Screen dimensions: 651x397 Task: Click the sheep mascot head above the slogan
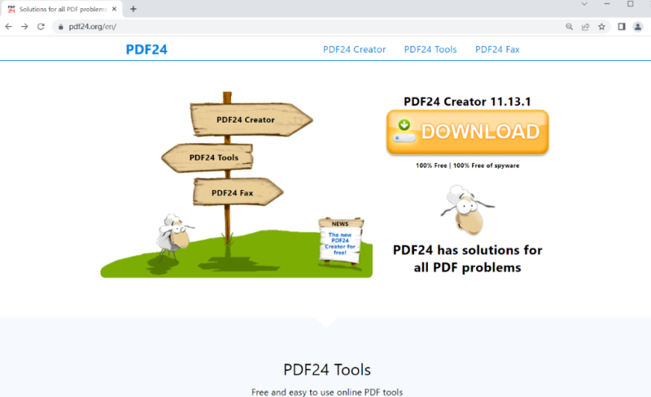tap(467, 209)
